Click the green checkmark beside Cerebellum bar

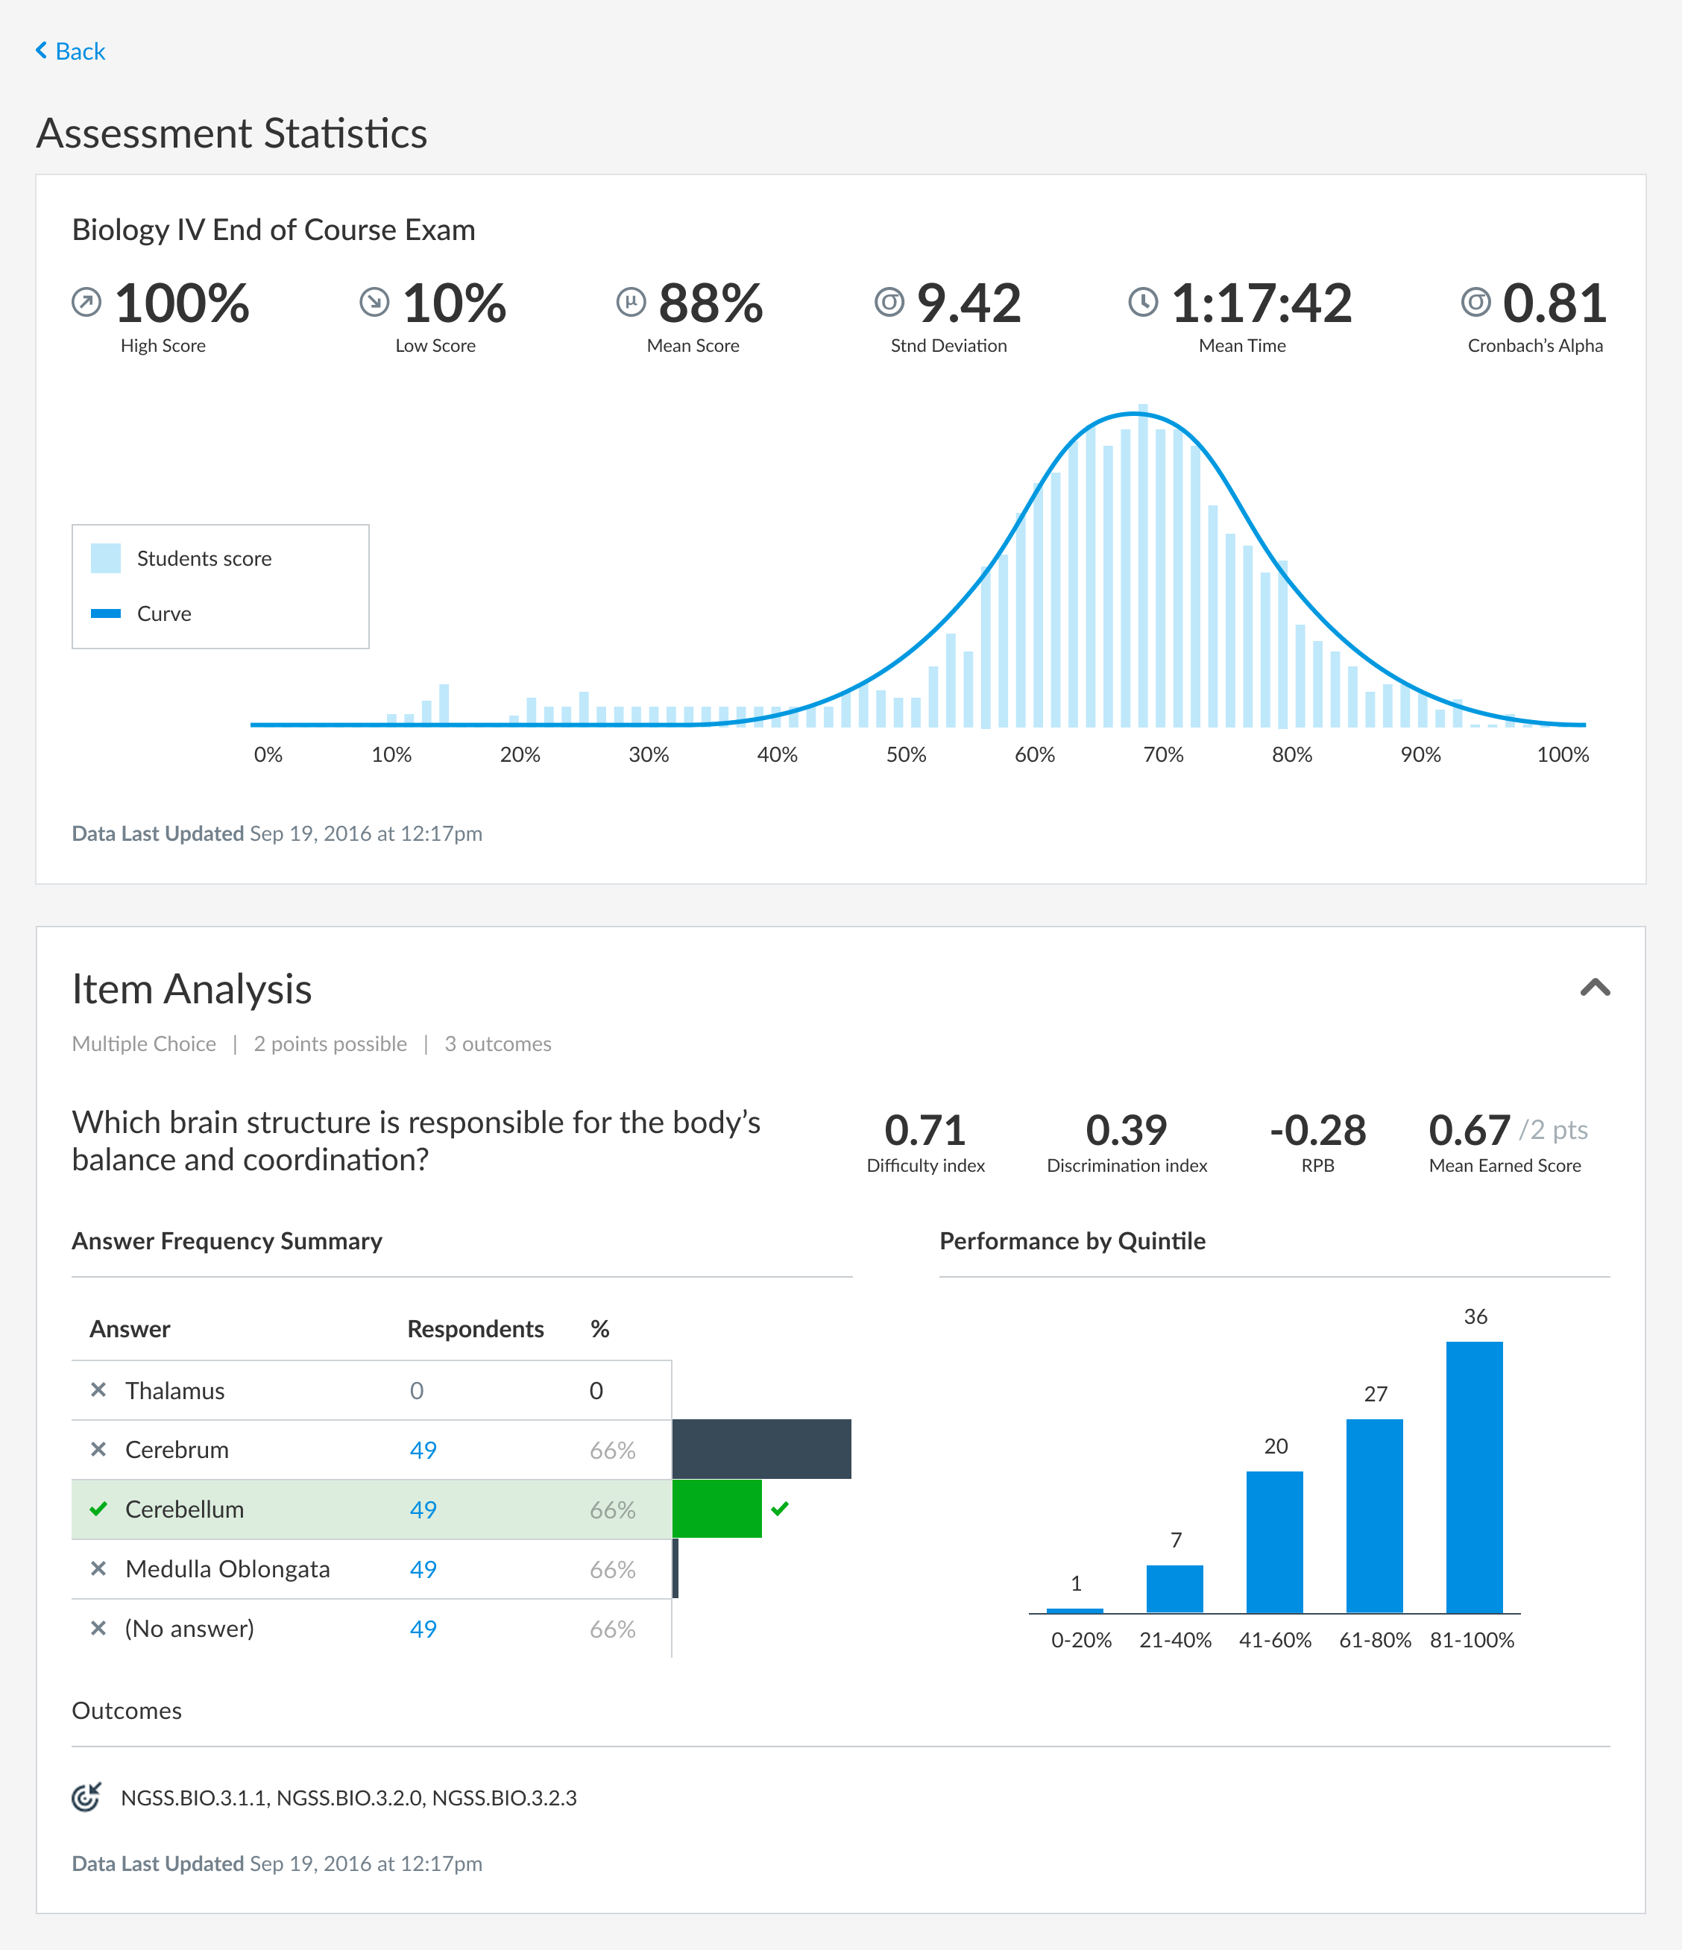click(x=779, y=1509)
